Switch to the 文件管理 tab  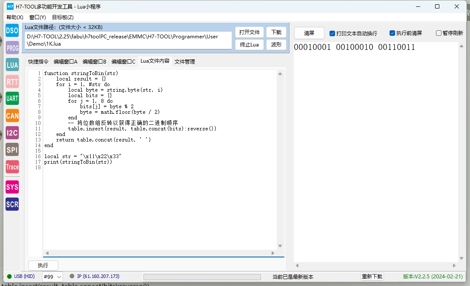pos(185,61)
